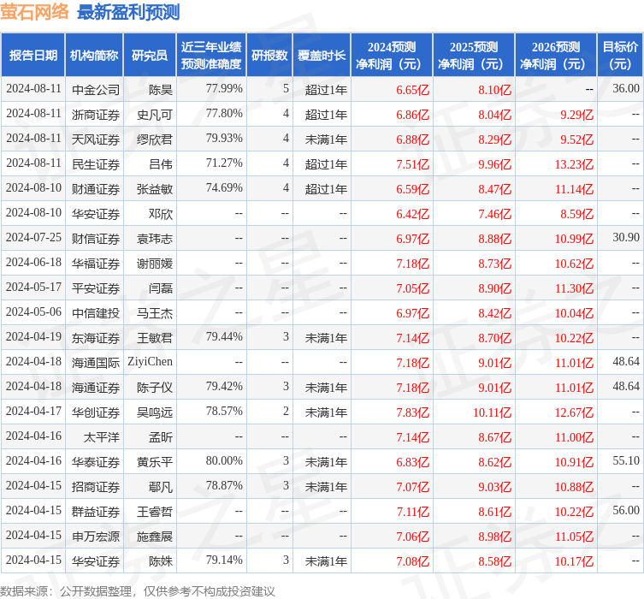Click the 财信证券 institution cell
Screen dimensions: 644x599
point(96,239)
